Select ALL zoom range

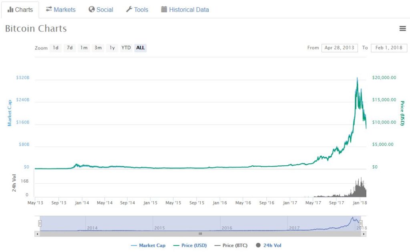click(x=141, y=48)
